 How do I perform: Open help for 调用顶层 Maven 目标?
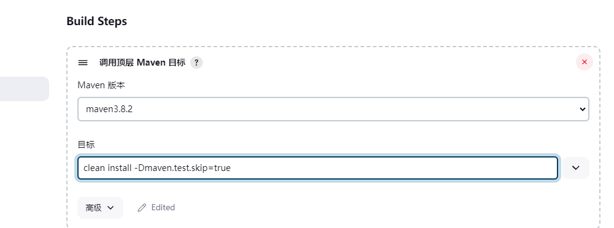(196, 63)
